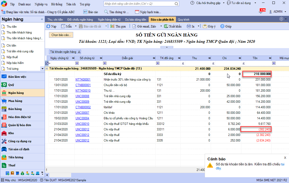Close the Cảnh báo warning popup

tap(285, 158)
